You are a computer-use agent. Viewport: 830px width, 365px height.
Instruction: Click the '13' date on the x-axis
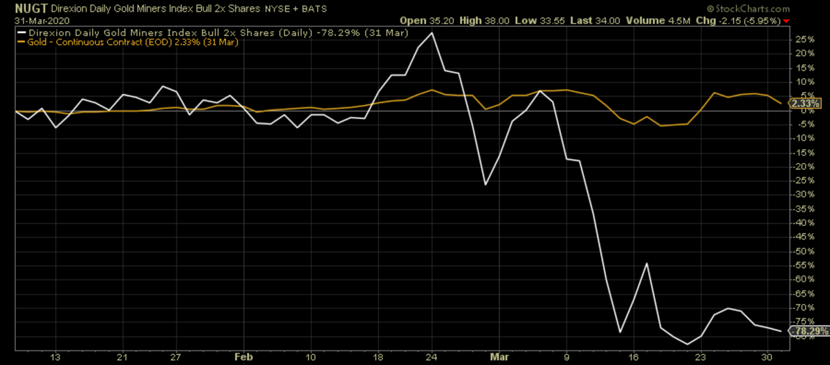[56, 357]
